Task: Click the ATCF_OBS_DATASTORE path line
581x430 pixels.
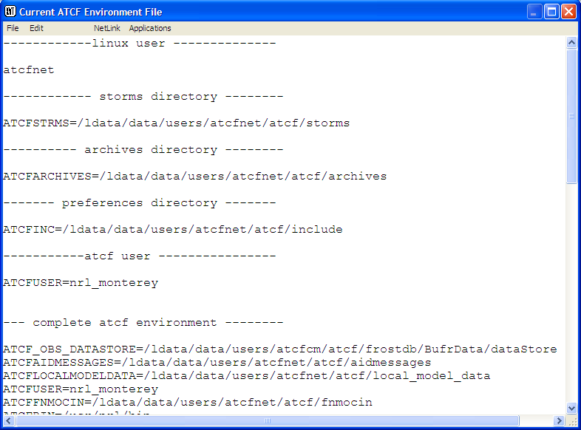Action: click(280, 349)
